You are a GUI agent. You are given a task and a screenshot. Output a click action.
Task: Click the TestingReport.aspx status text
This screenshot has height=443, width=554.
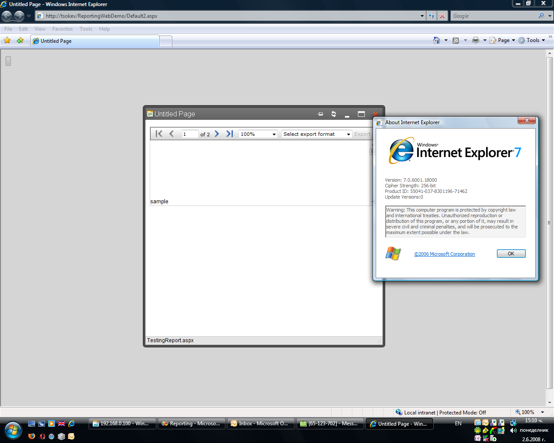point(171,340)
